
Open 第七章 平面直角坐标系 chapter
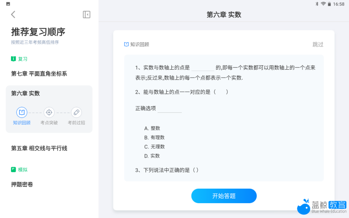pos(39,74)
